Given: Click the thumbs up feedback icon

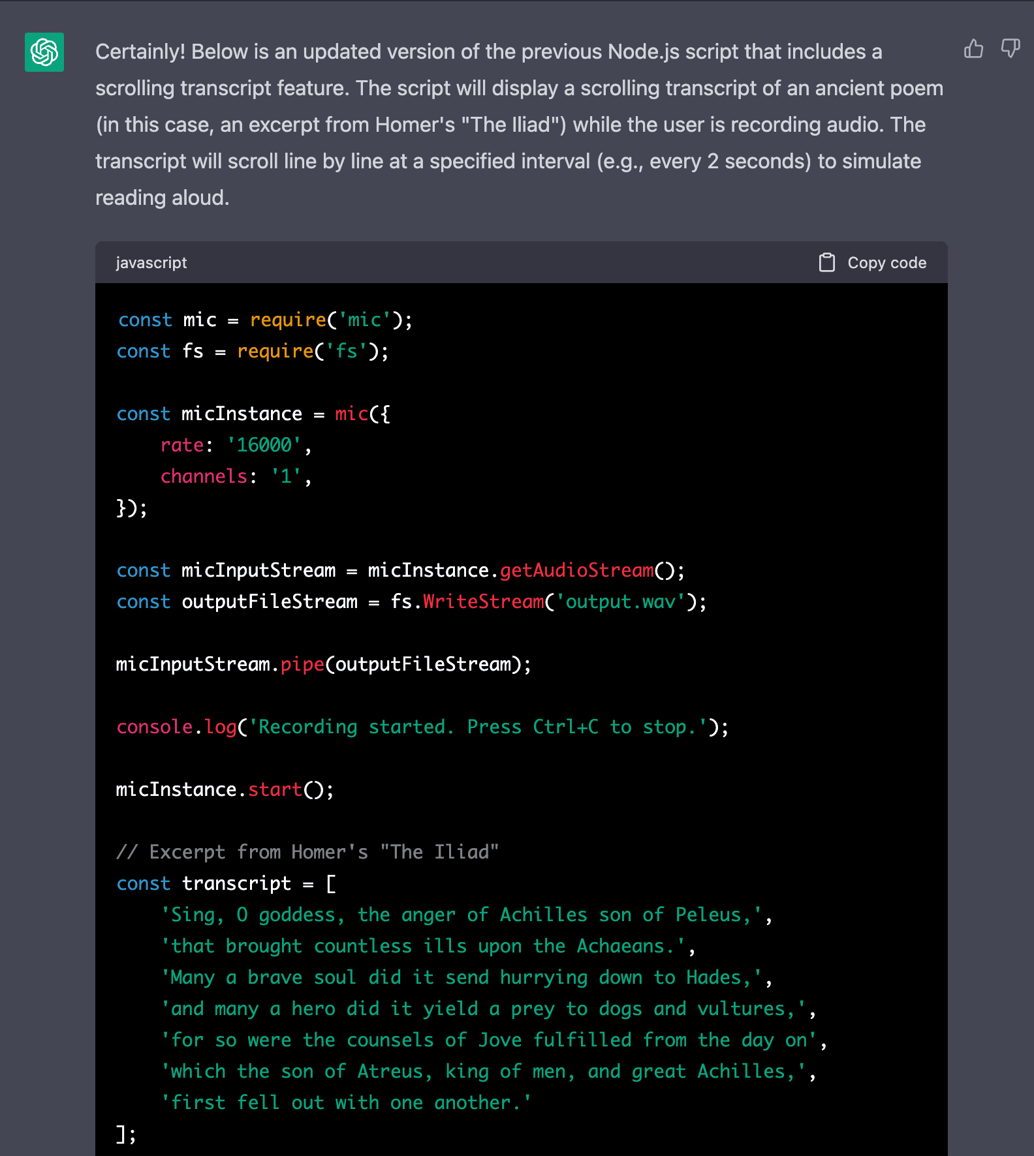Looking at the screenshot, I should tap(973, 49).
